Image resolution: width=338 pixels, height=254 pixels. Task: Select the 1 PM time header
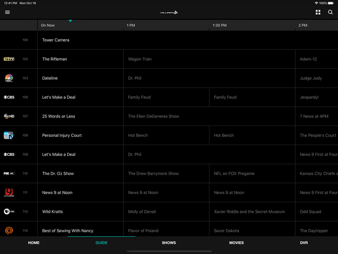click(x=131, y=25)
